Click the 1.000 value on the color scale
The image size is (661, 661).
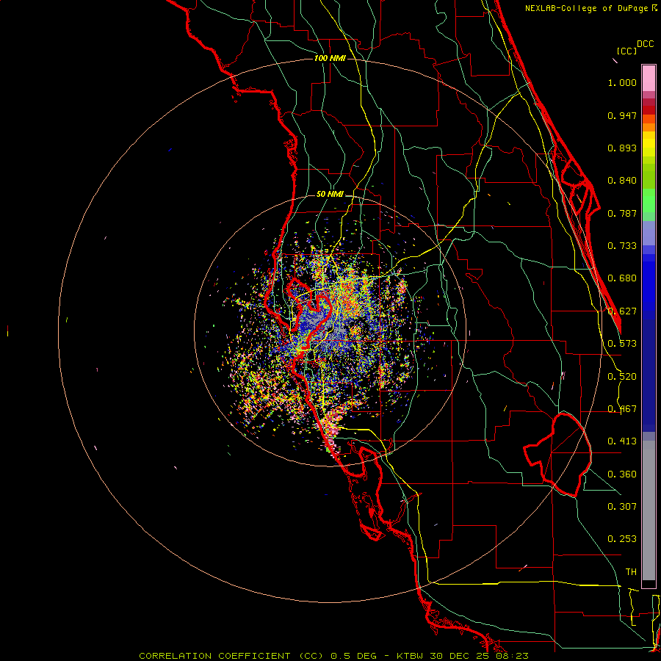622,82
